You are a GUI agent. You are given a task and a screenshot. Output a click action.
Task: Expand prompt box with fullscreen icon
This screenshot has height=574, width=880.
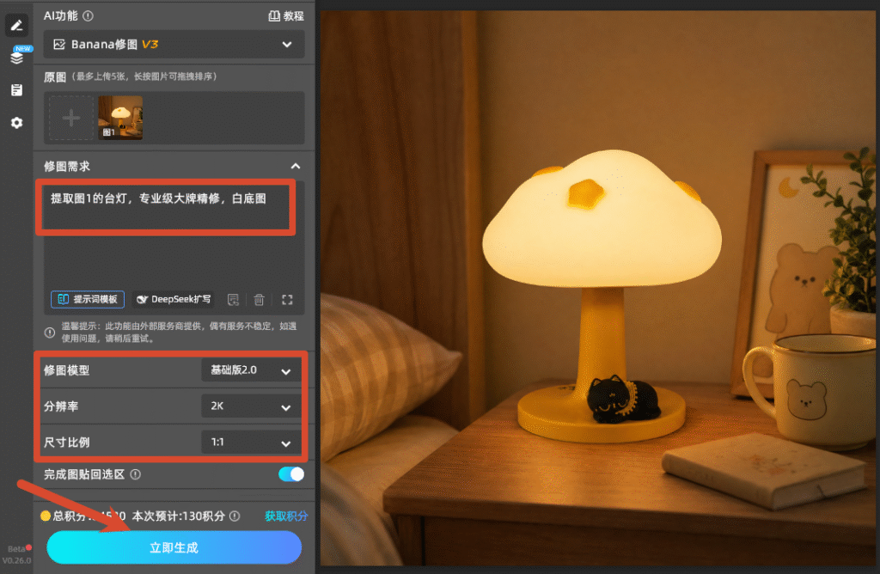click(287, 300)
